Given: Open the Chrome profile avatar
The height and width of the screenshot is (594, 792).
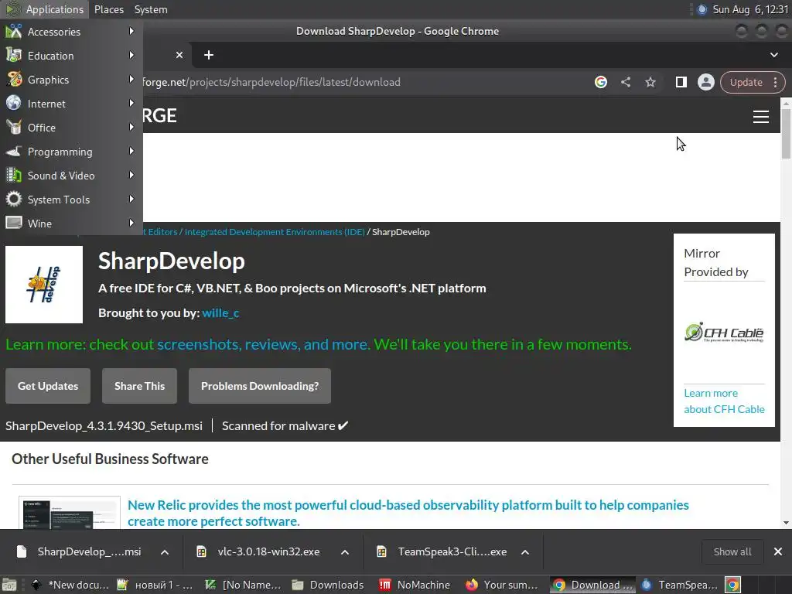Looking at the screenshot, I should pyautogui.click(x=705, y=82).
